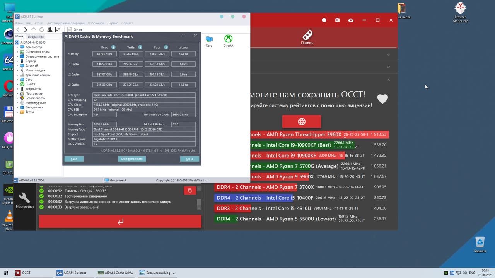Select Устройства in the tree
The image size is (495, 278).
(33, 89)
